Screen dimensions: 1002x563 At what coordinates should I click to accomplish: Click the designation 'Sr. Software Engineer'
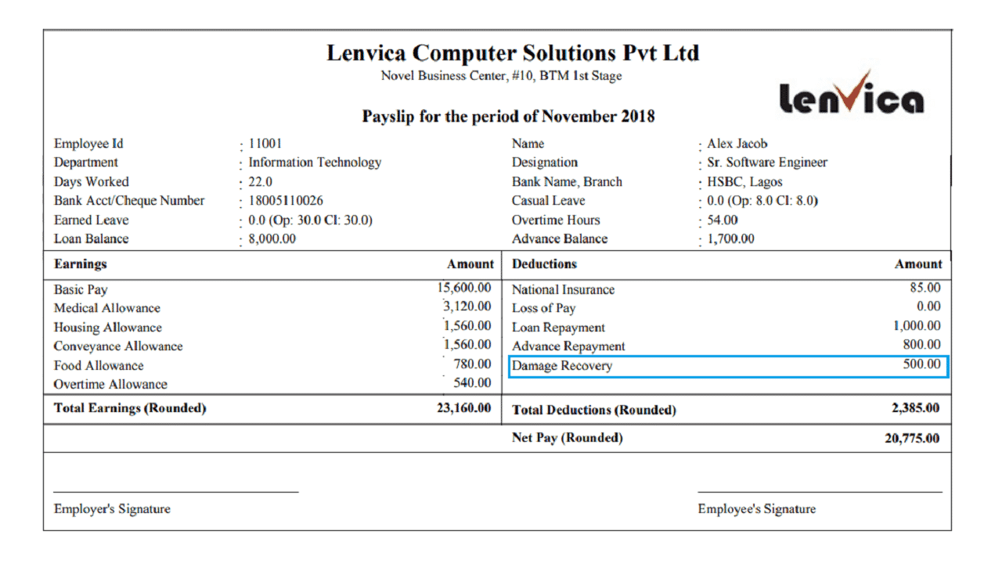pyautogui.click(x=767, y=163)
